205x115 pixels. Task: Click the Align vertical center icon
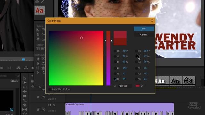pos(43,34)
